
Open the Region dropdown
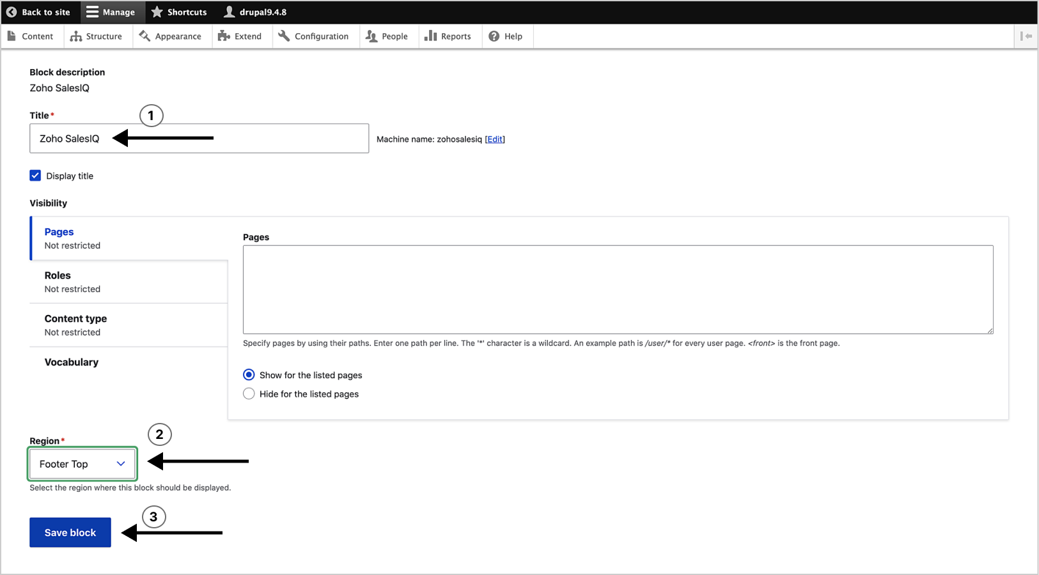(82, 464)
